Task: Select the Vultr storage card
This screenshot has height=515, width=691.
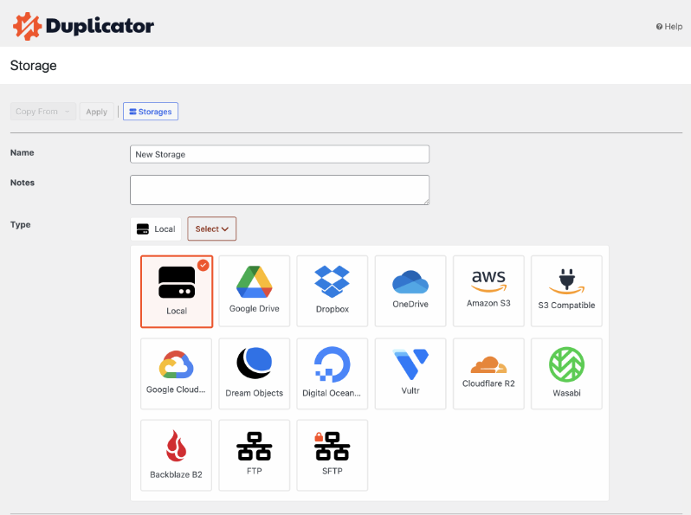Action: pos(410,374)
